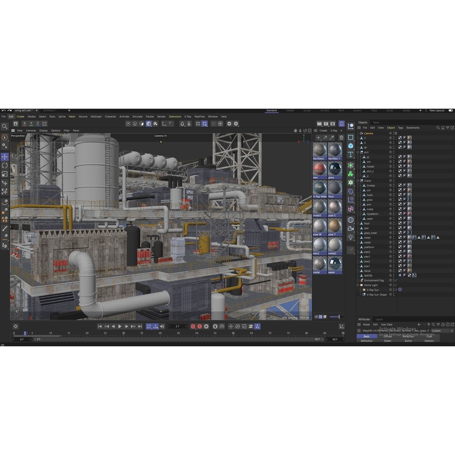Toggle the Dome Light enable checkmark
Screen dimensions: 455x455
[x=396, y=285]
